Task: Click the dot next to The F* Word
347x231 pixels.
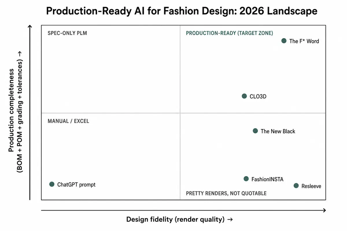Action: click(284, 41)
